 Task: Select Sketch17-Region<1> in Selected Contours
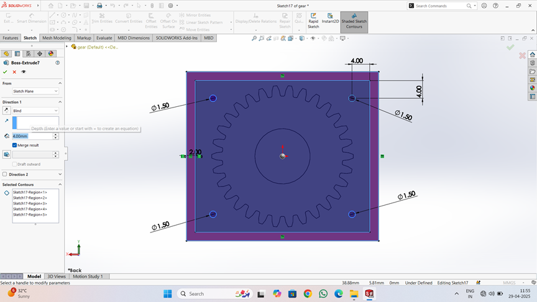point(30,193)
